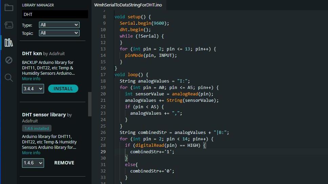Open the Sketchbook folder icon
This screenshot has height=184, width=328.
point(9,7)
